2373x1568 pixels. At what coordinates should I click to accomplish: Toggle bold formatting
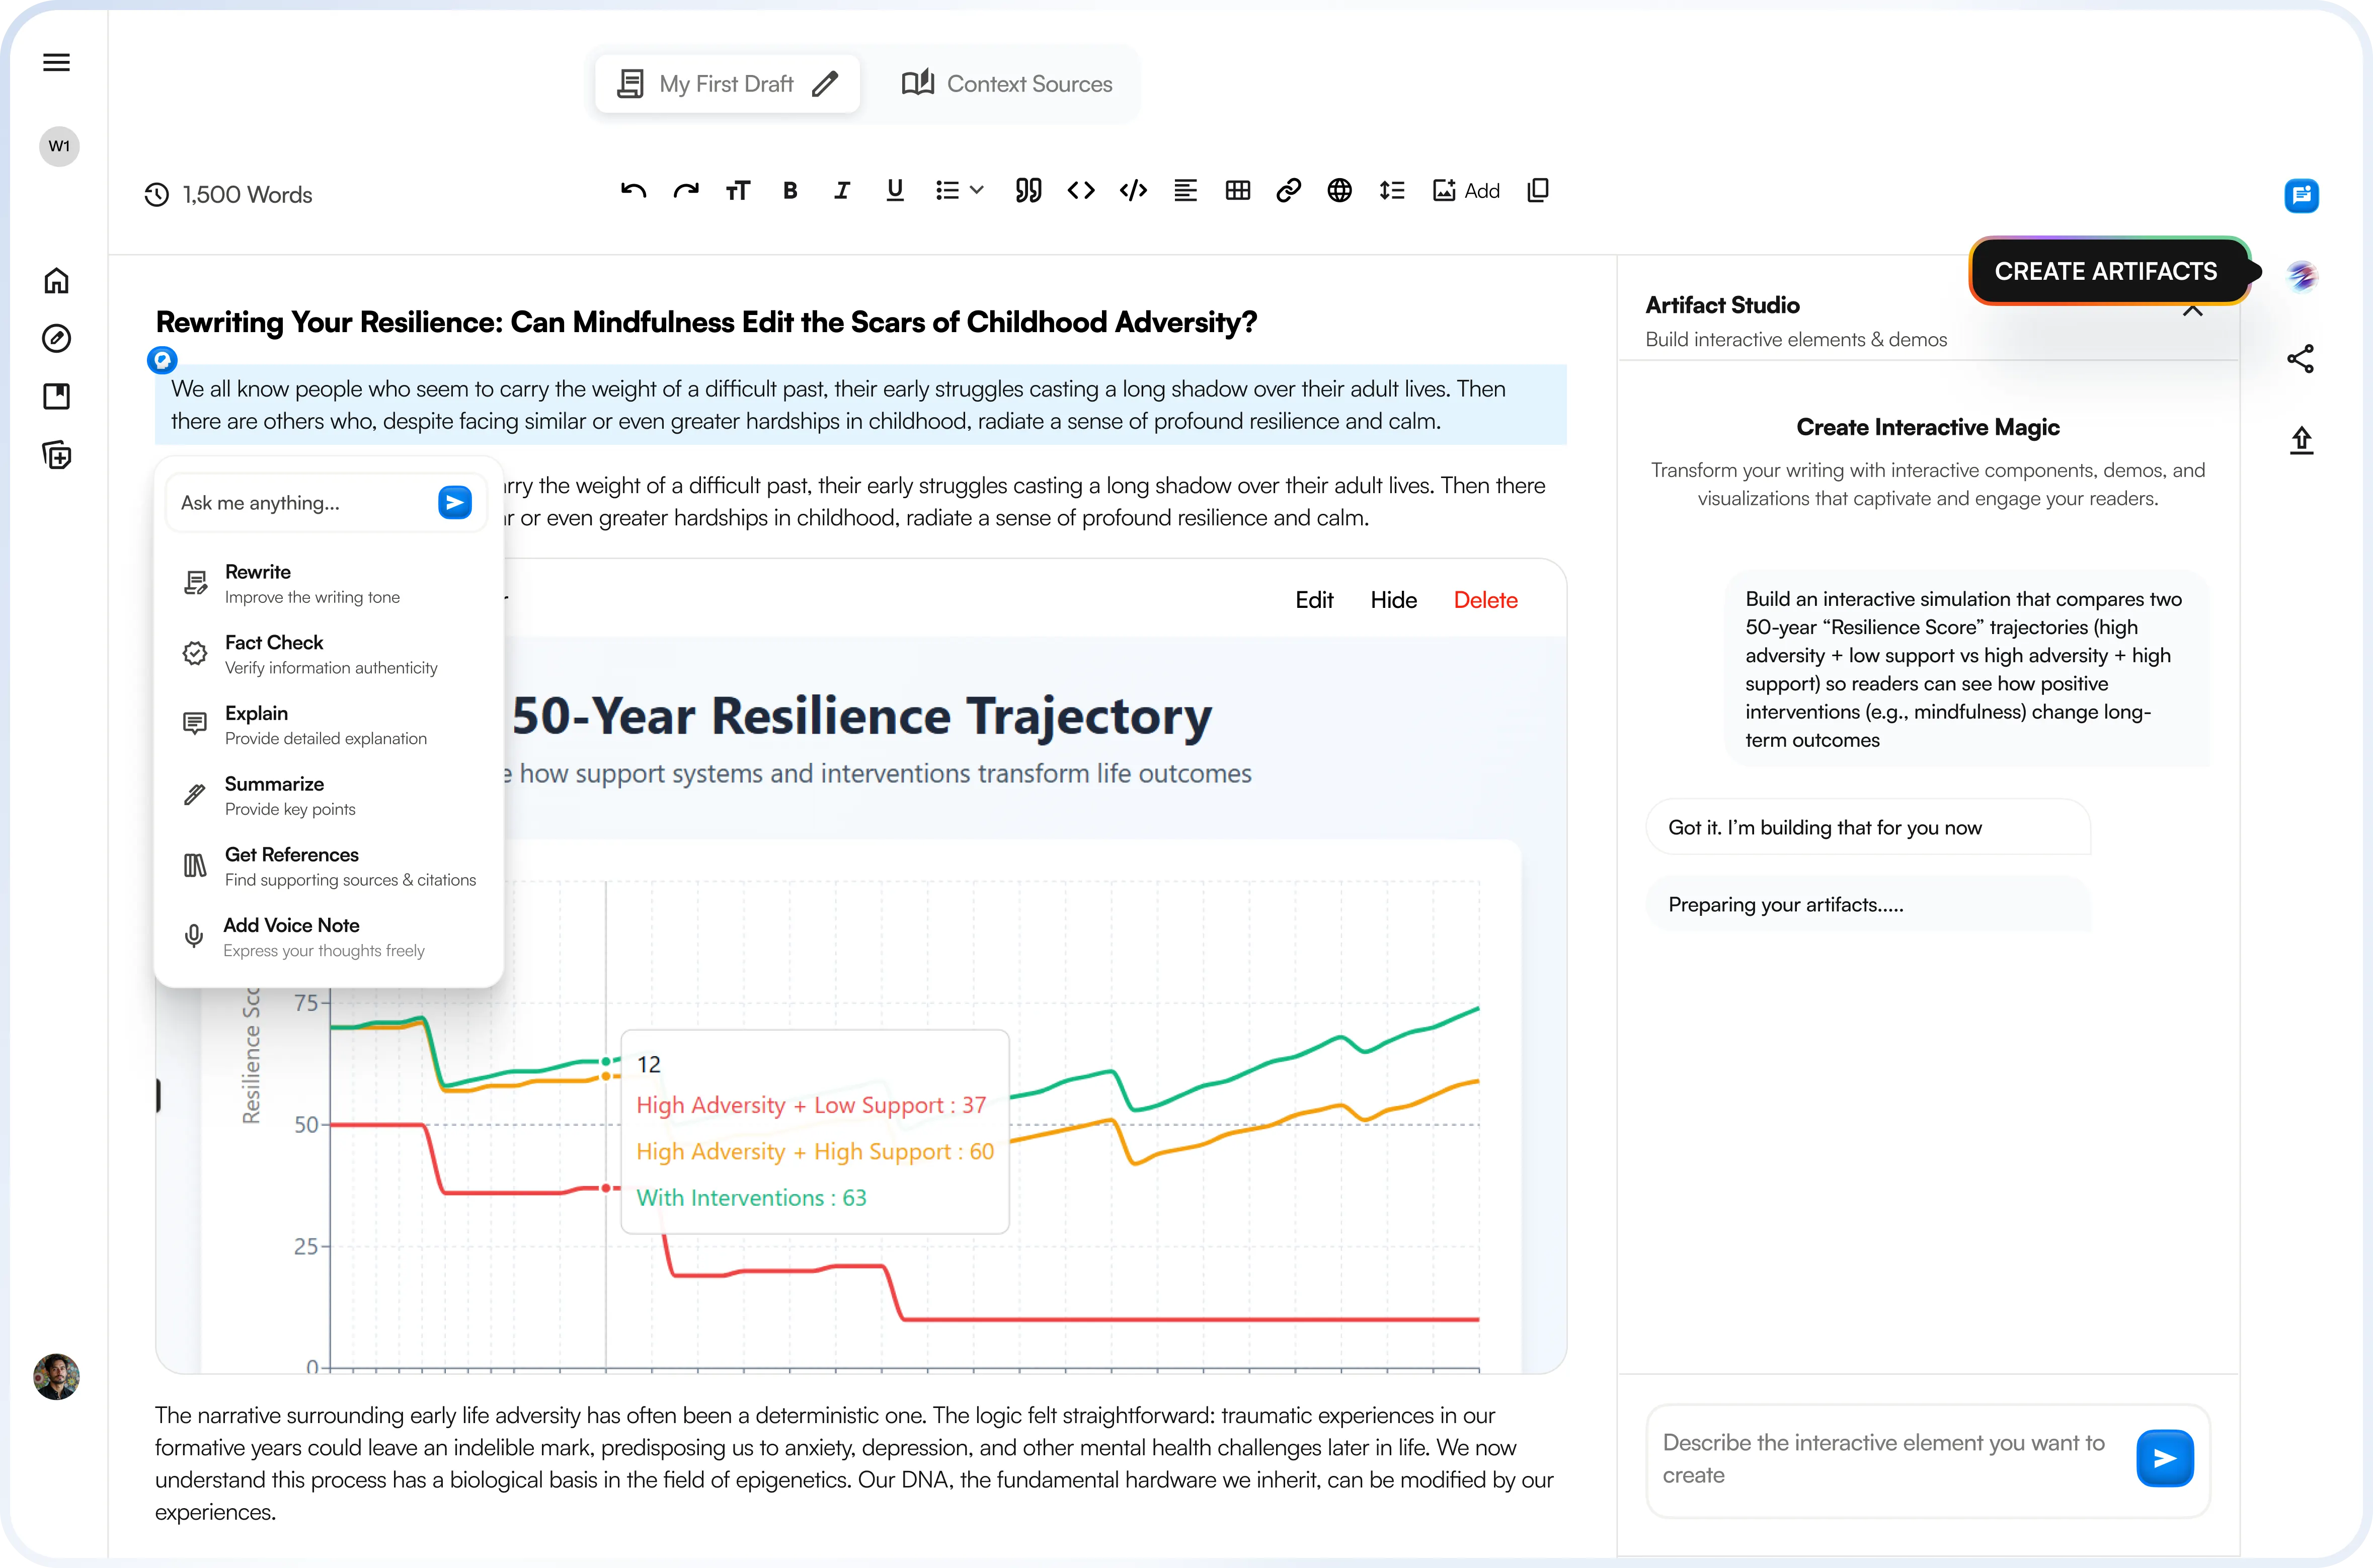pos(790,190)
